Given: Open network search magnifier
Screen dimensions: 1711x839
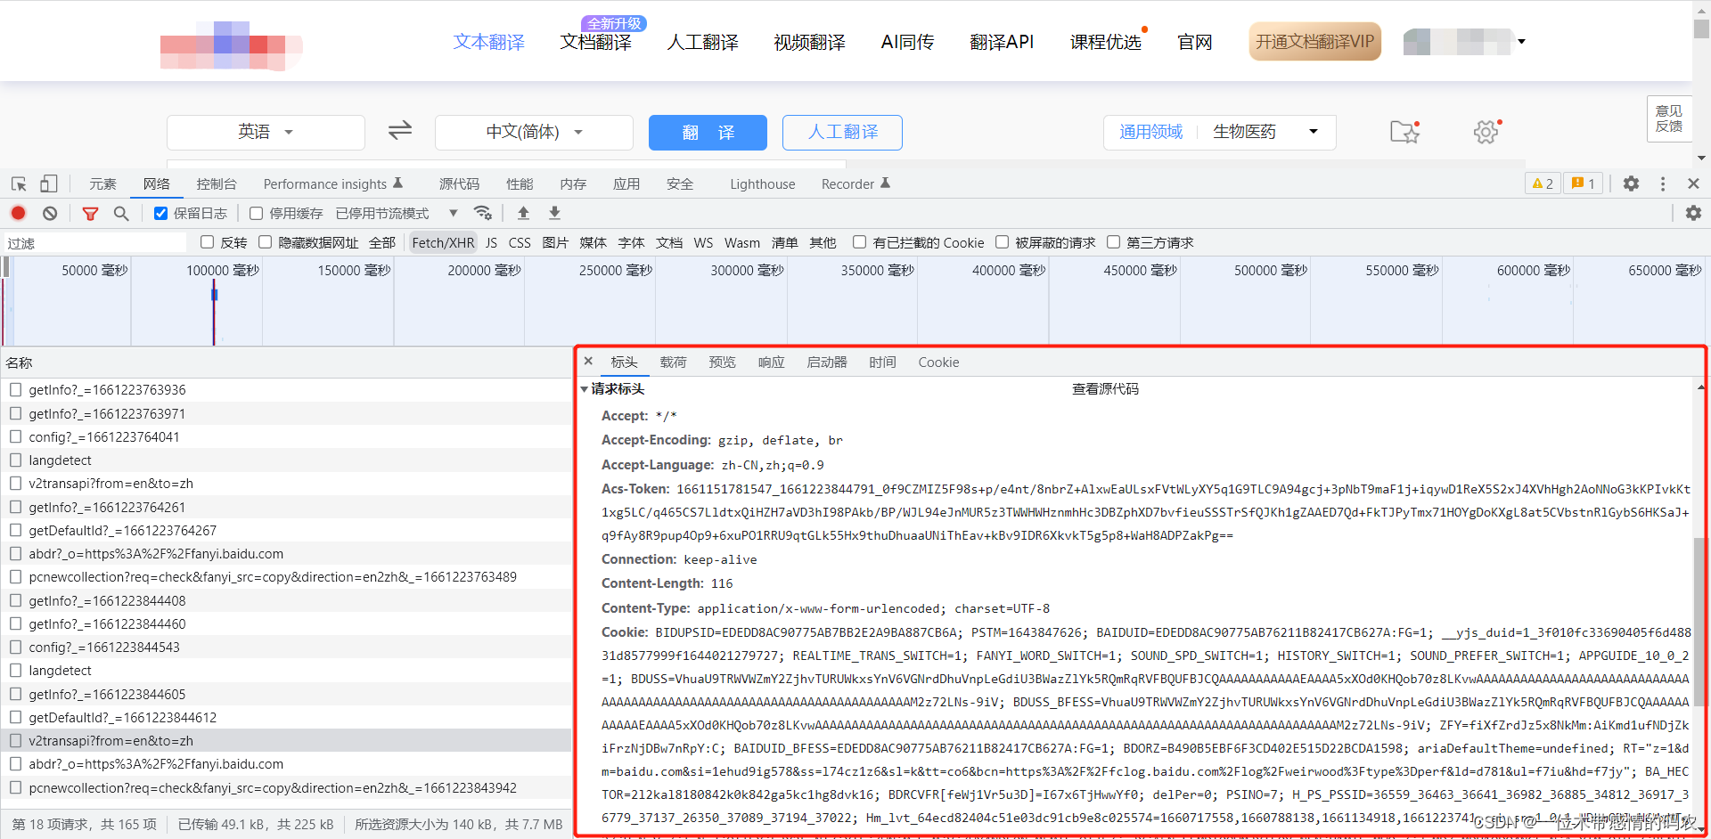Looking at the screenshot, I should click(x=121, y=213).
